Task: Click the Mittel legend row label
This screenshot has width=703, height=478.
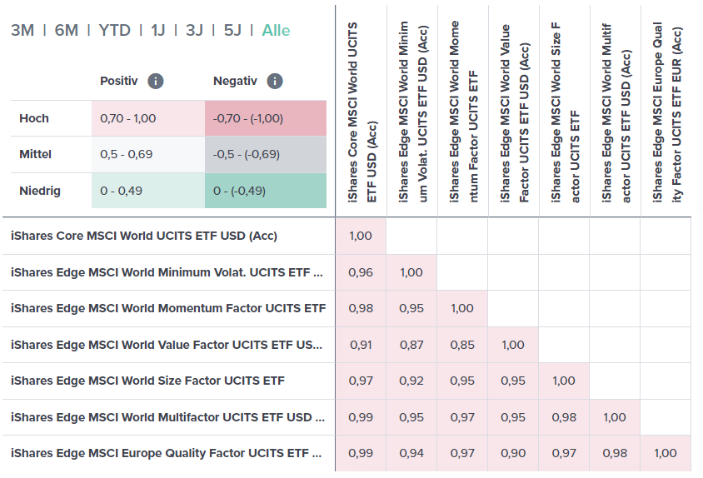Action: (36, 154)
